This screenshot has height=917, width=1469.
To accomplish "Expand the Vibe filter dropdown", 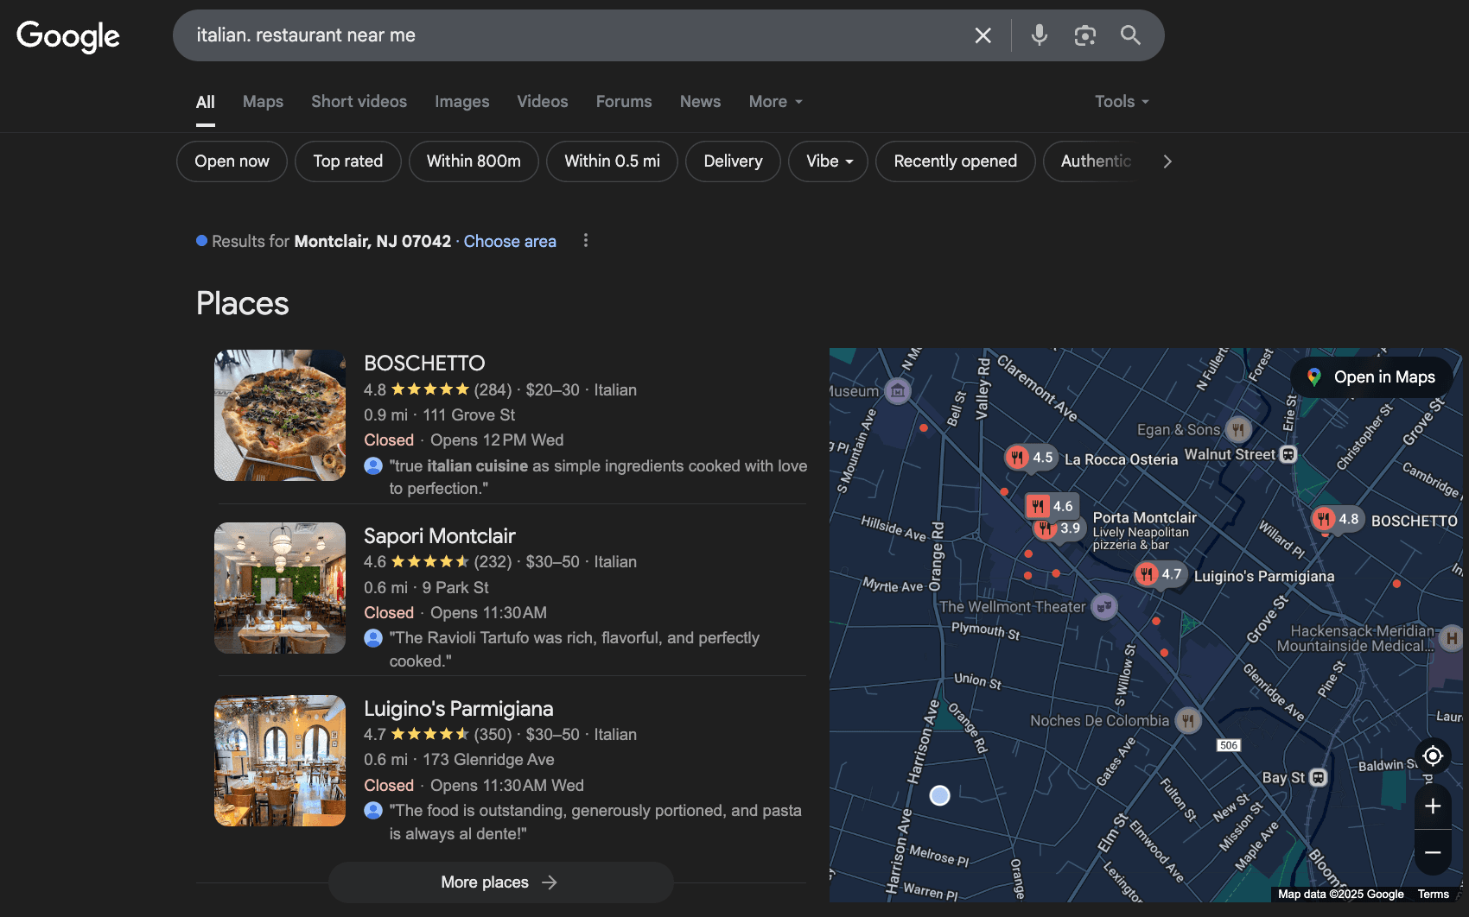I will pos(828,161).
